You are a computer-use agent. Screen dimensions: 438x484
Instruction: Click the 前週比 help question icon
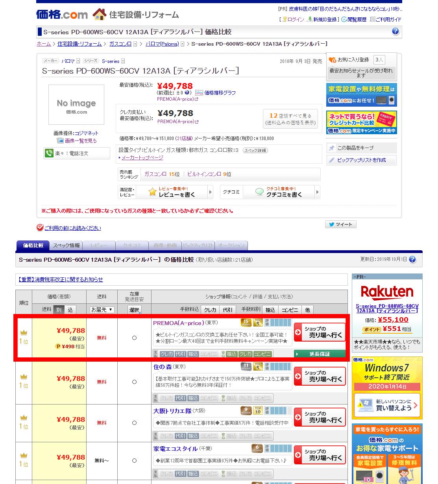point(187,93)
